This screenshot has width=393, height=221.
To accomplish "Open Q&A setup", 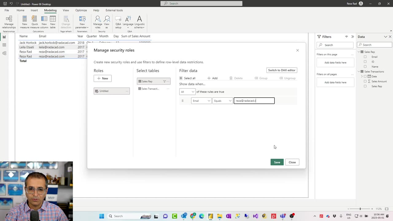I will (118, 22).
